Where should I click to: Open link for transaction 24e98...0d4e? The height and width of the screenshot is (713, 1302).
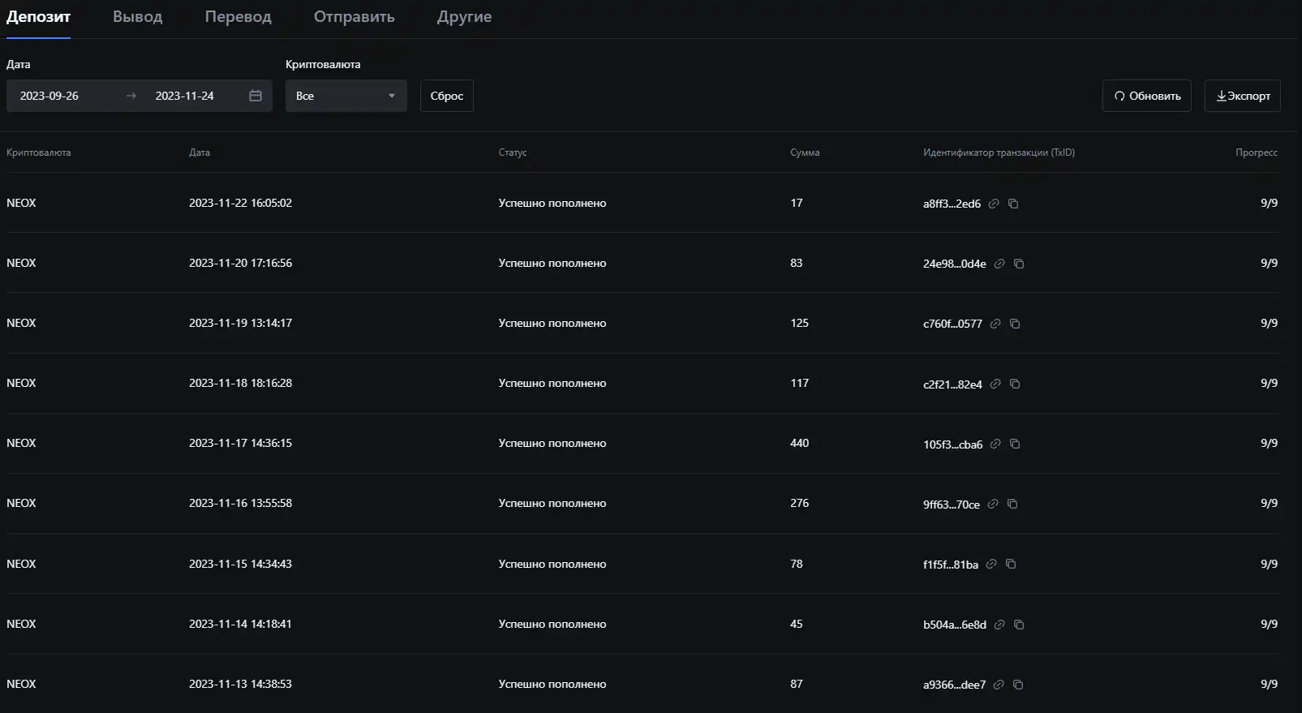(x=999, y=264)
